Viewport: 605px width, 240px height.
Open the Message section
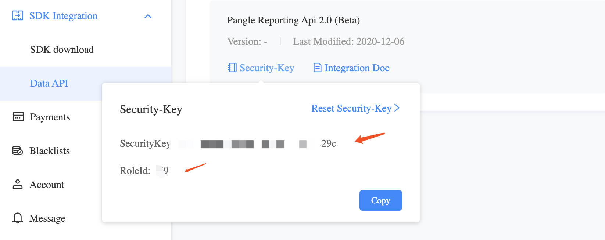coord(47,218)
